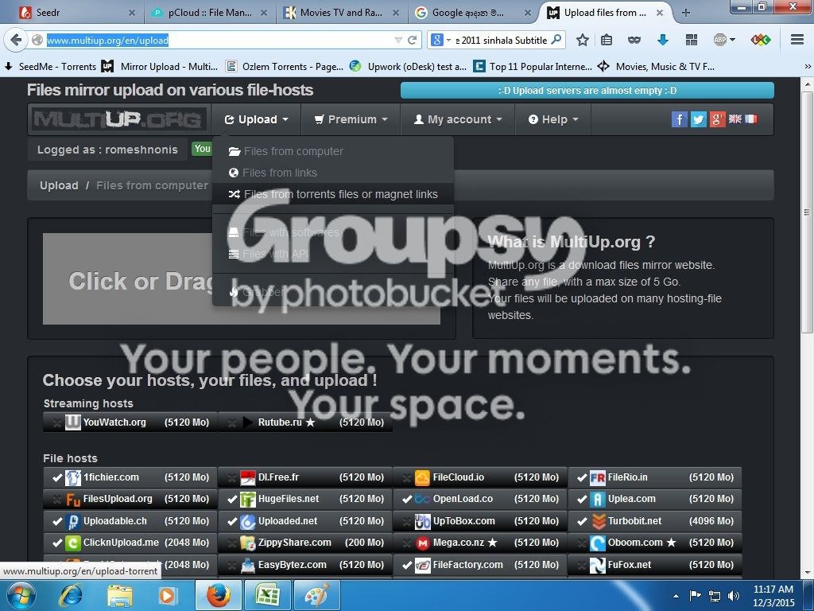The image size is (814, 611).
Task: Open MultiUp Facebook page icon
Action: 679,119
